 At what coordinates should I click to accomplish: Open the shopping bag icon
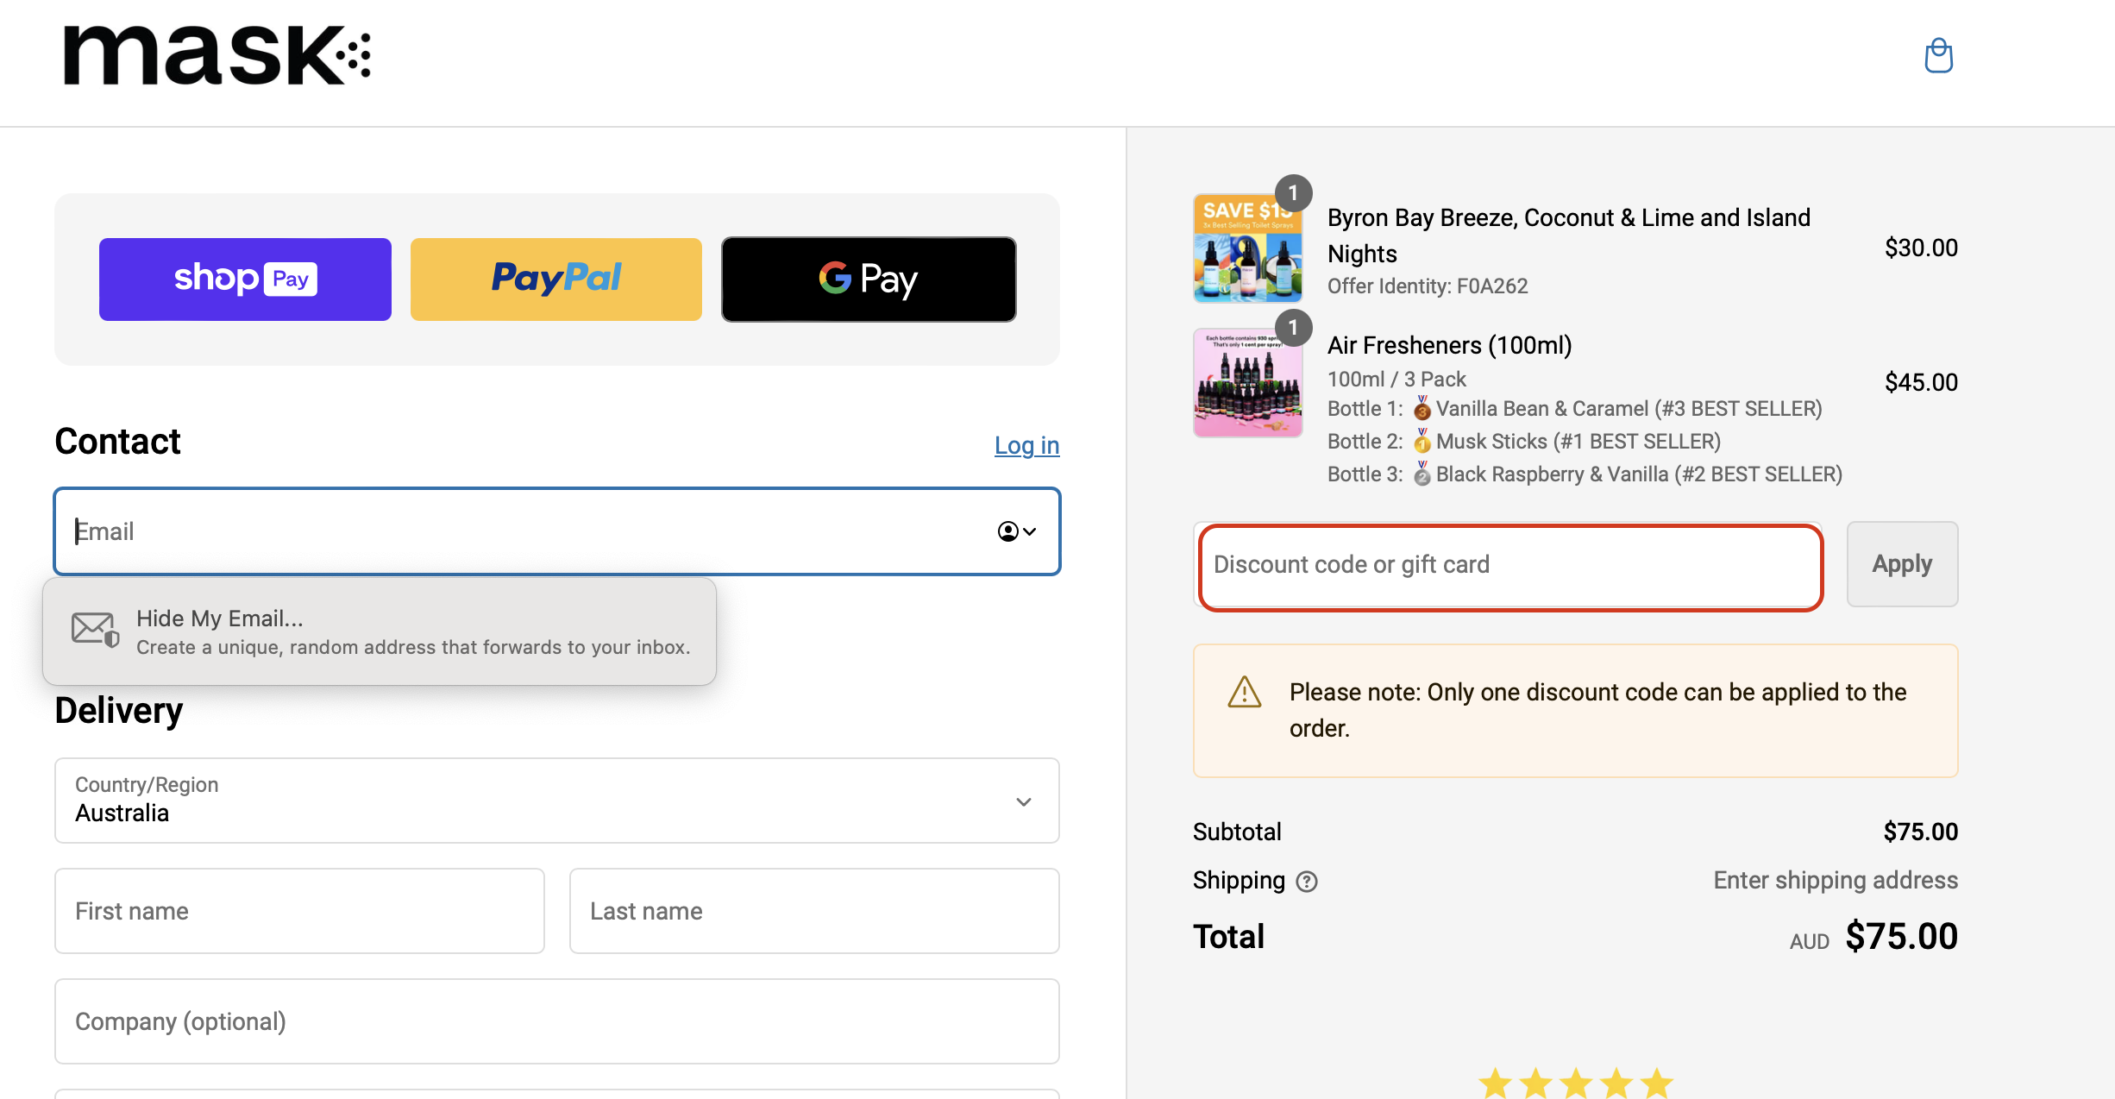click(1938, 55)
